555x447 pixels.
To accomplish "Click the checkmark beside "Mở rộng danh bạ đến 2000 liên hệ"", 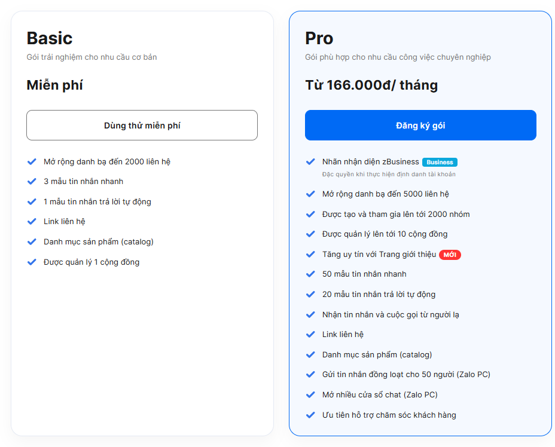I will pyautogui.click(x=32, y=161).
